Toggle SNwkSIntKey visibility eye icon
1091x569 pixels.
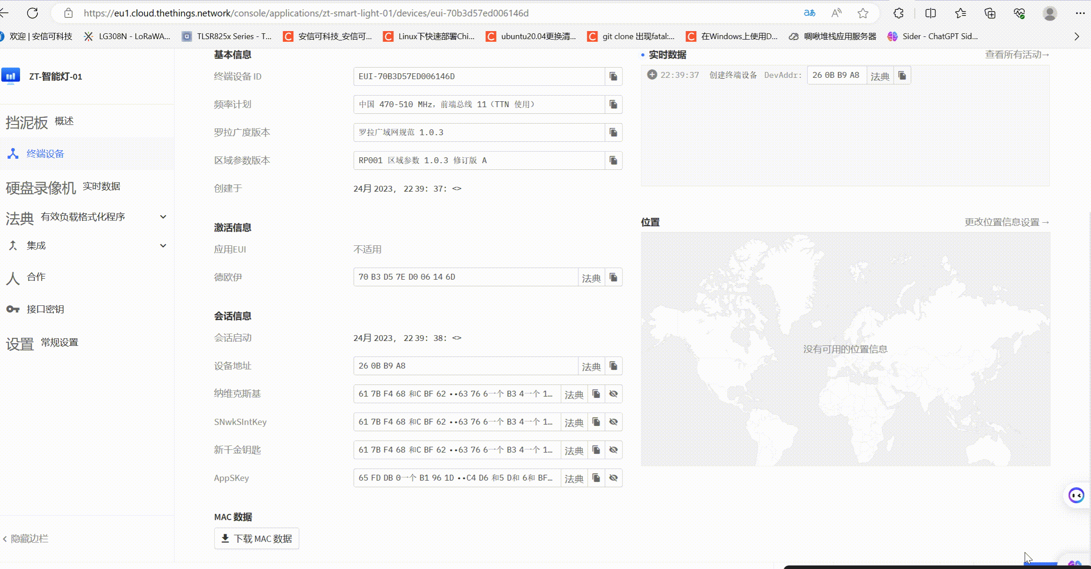tap(613, 422)
